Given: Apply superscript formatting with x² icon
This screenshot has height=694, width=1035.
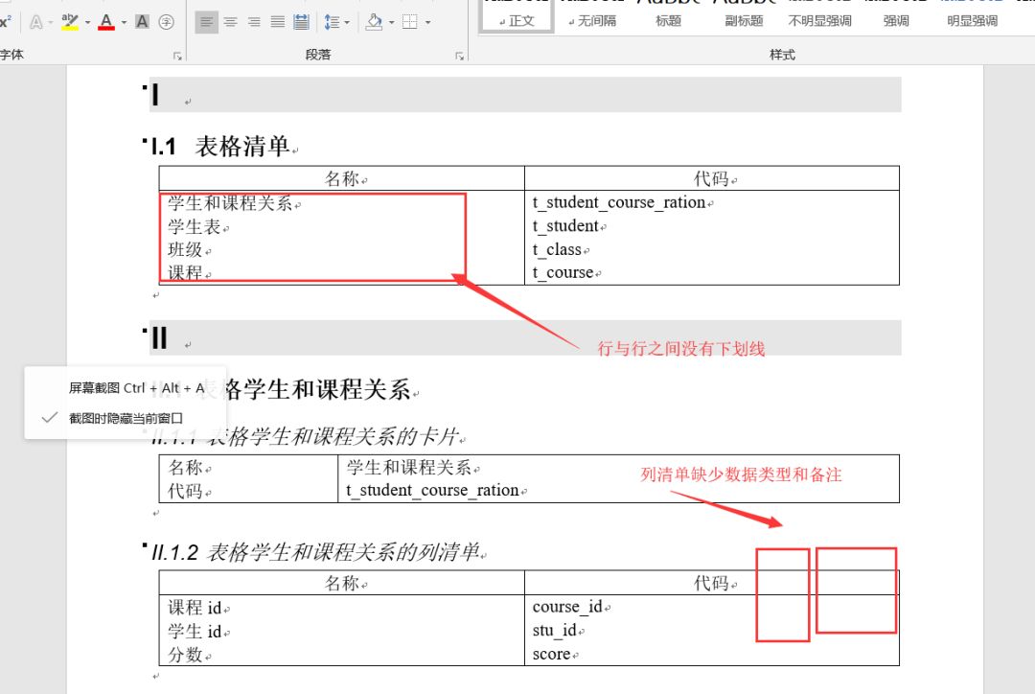Looking at the screenshot, I should [x=6, y=22].
